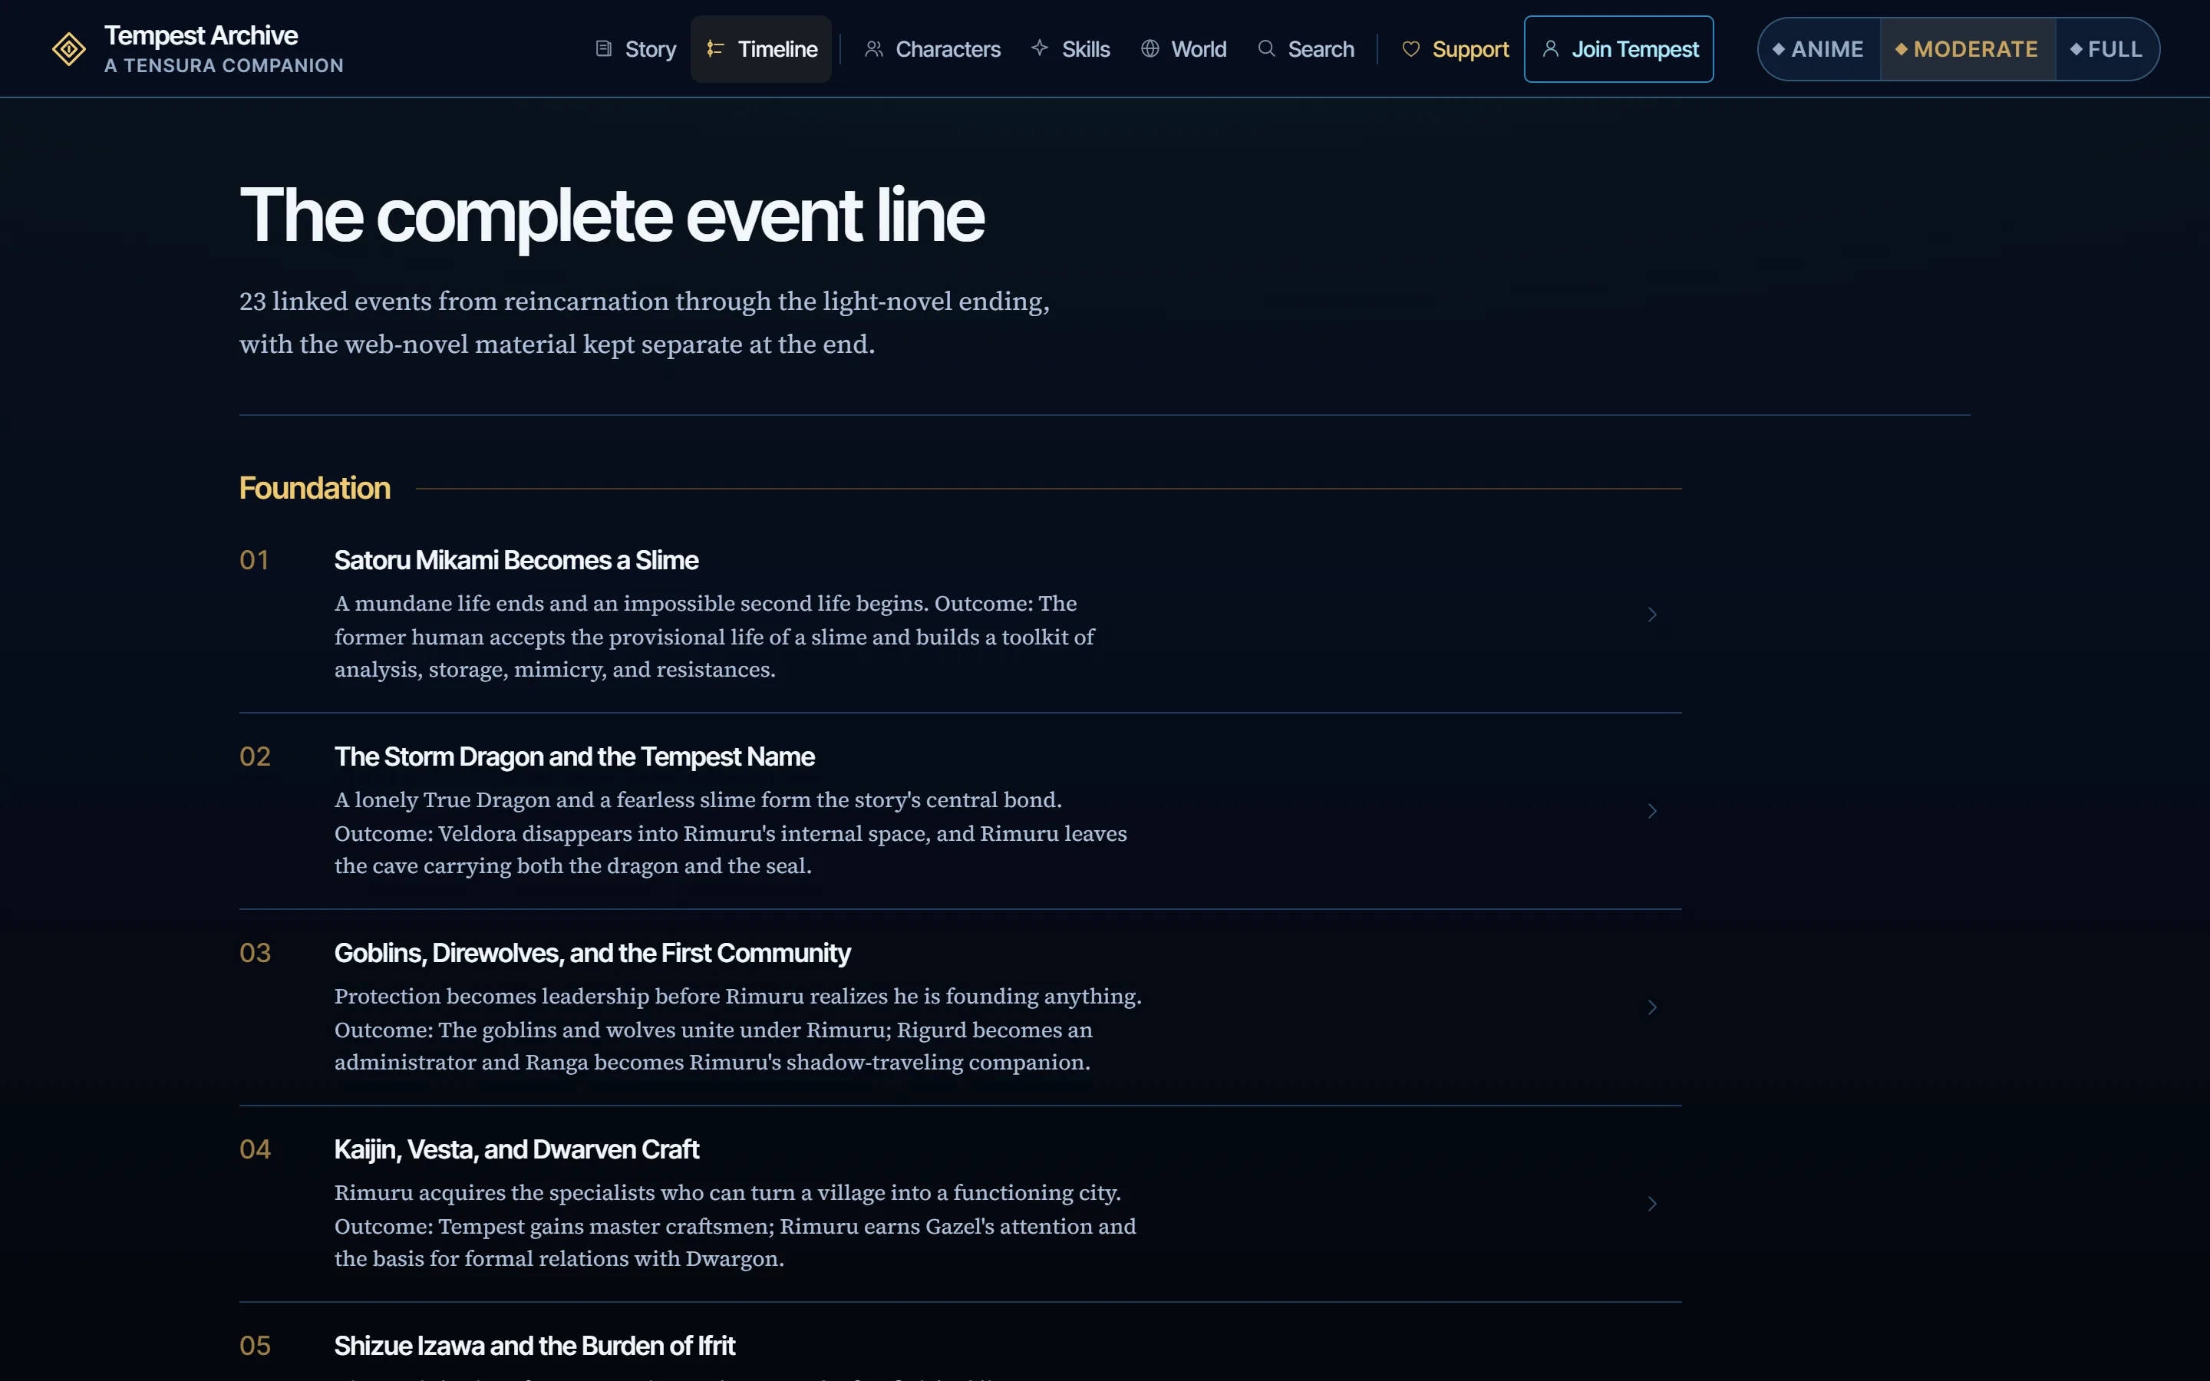Click the Characters people icon

[874, 48]
